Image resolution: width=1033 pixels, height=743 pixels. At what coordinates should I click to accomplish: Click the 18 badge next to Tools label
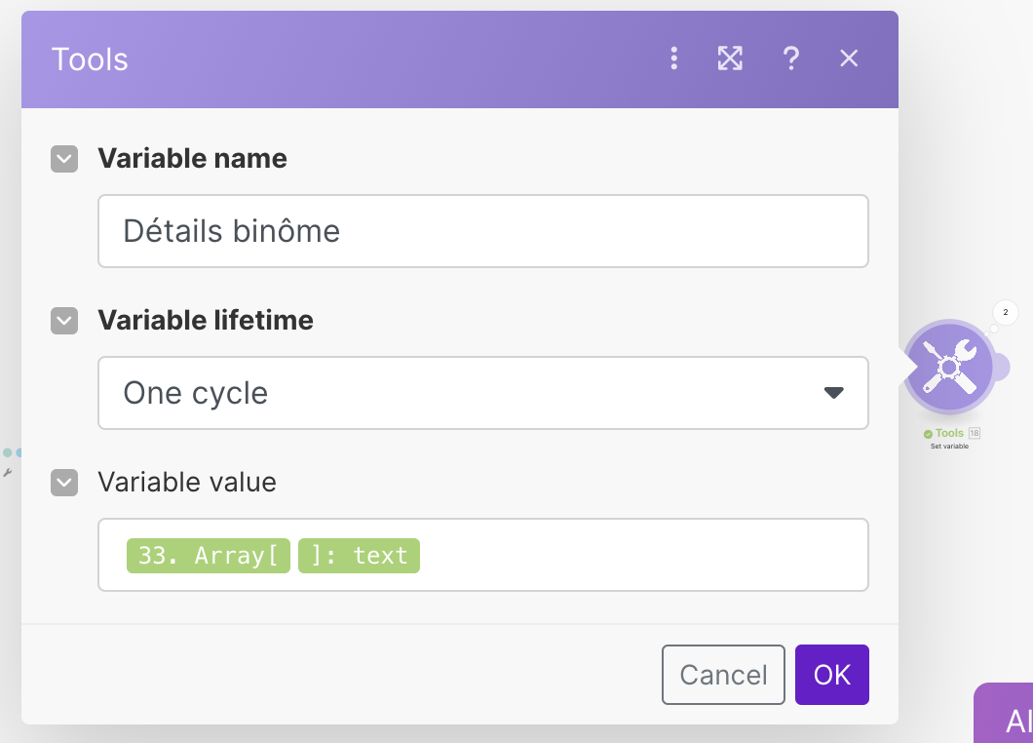click(x=974, y=433)
